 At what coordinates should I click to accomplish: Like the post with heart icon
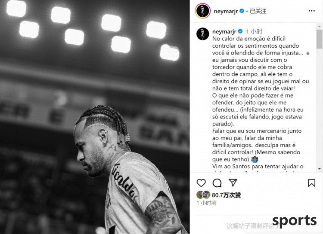201,182
